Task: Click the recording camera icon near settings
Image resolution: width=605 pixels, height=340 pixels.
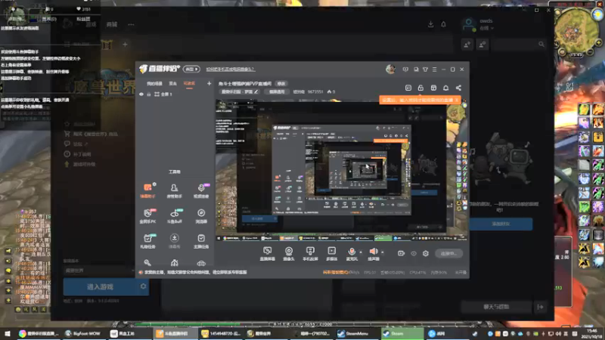Action: 401,253
